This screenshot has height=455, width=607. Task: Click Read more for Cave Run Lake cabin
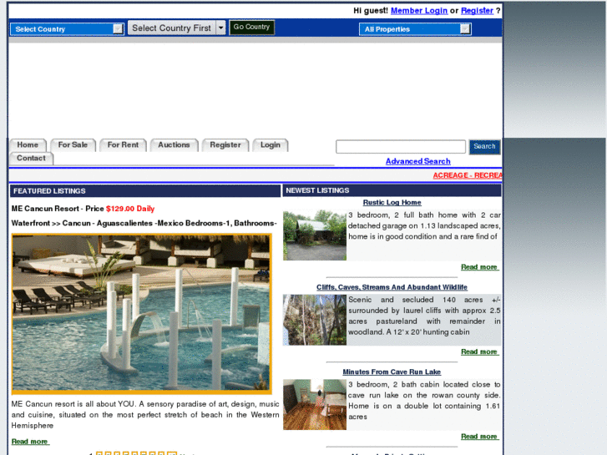click(479, 437)
